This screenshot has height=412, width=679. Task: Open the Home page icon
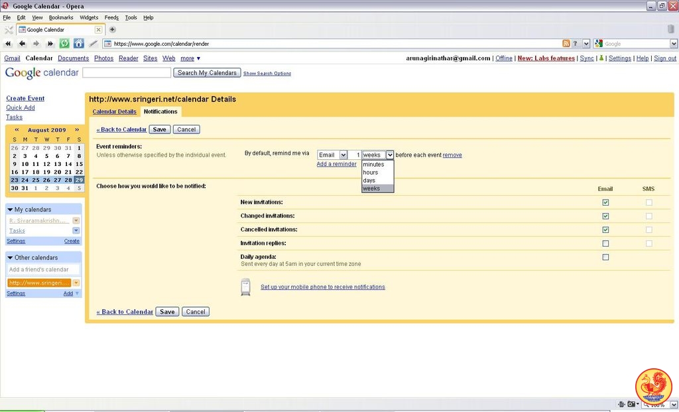79,43
